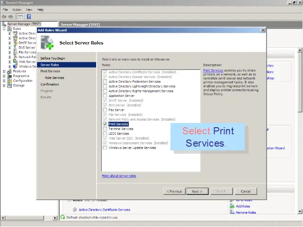The height and width of the screenshot is (227, 303).
Task: Click Remove Roles link in background pane
Action: click(x=246, y=212)
